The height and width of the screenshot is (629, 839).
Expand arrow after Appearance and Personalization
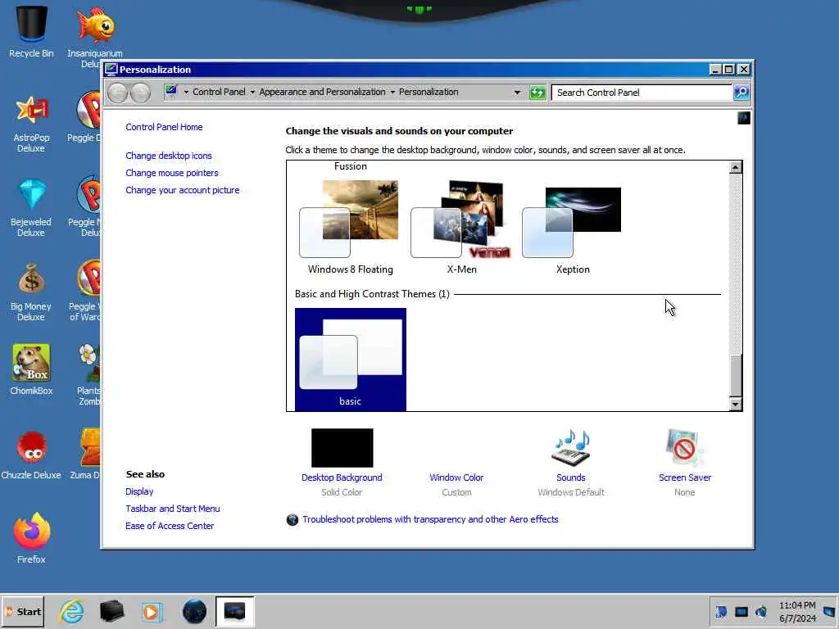pyautogui.click(x=392, y=92)
